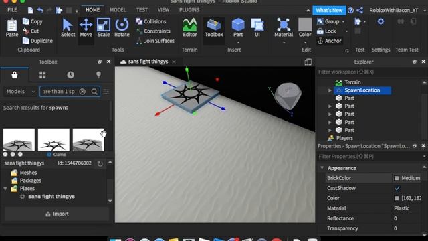Collapse the Appearance section

point(322,168)
